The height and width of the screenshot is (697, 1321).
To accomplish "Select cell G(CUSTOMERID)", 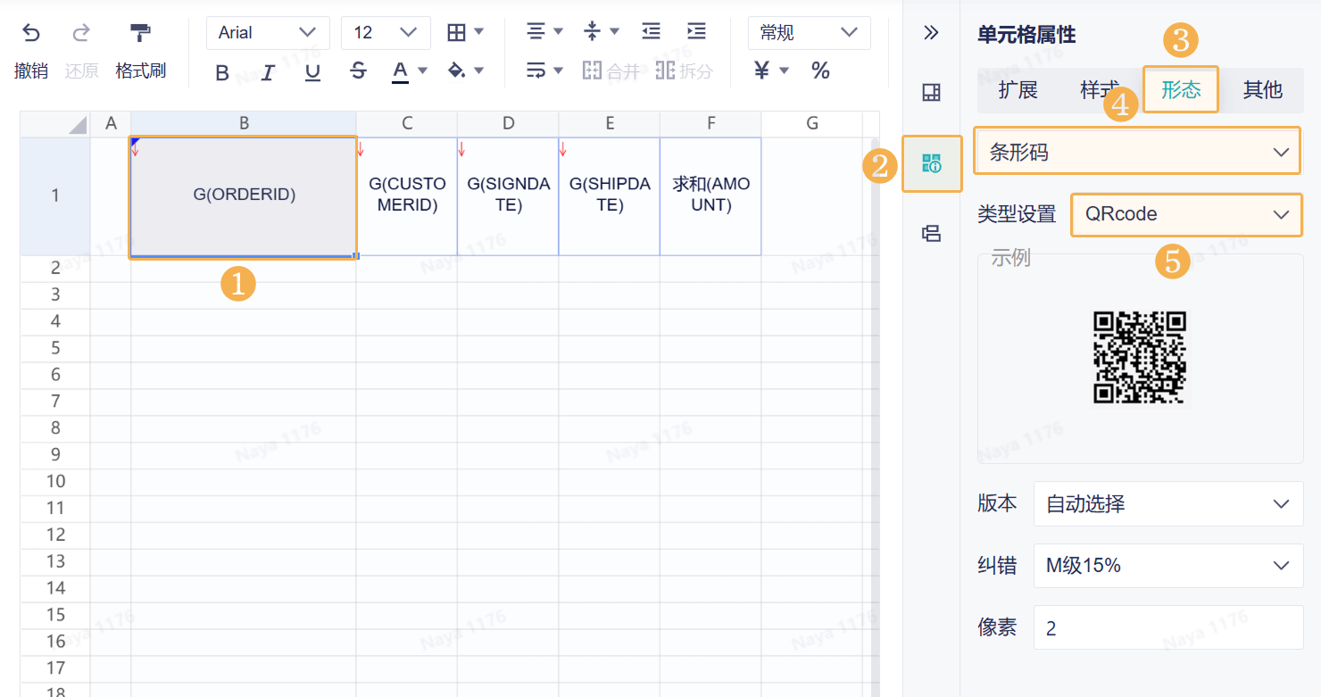I will (x=407, y=196).
